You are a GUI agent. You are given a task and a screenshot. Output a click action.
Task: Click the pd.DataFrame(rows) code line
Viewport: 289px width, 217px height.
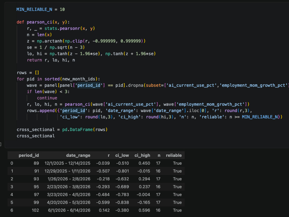coord(62,130)
